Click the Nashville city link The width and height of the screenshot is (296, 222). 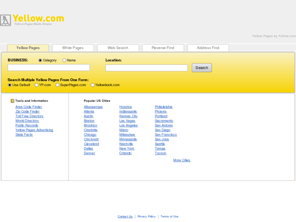(126, 144)
